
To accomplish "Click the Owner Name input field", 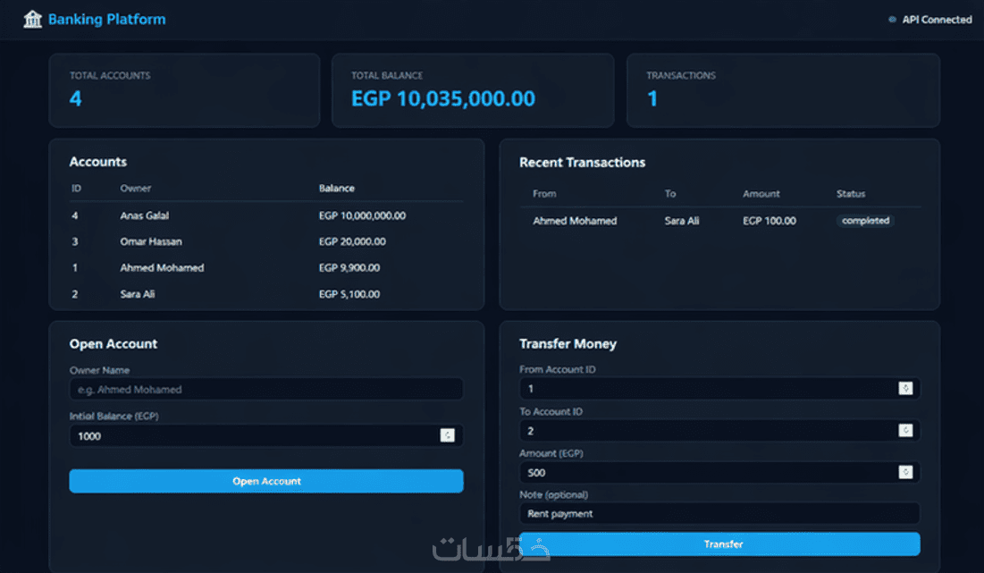I will (x=266, y=389).
